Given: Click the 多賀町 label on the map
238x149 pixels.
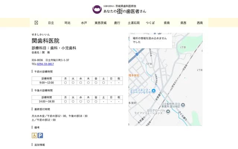Looking at the screenshot, I should point(132,103).
